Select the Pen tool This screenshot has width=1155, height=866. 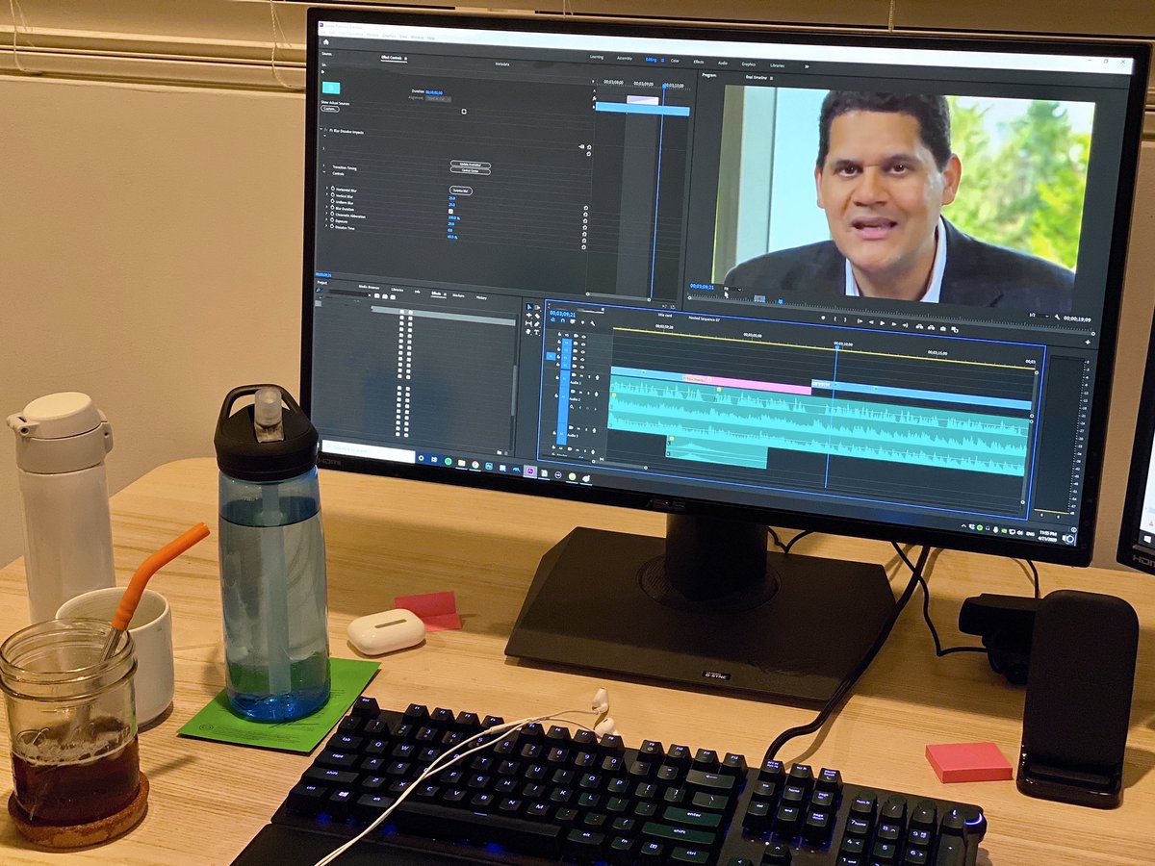tap(537, 324)
